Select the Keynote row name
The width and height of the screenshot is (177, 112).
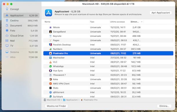(x=57, y=36)
